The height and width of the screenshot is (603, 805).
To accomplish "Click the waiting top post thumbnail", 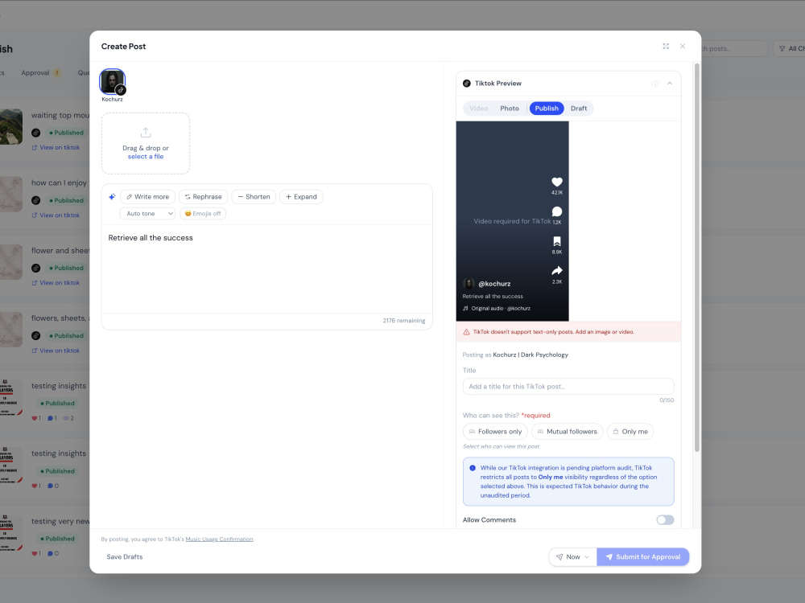I will point(10,127).
